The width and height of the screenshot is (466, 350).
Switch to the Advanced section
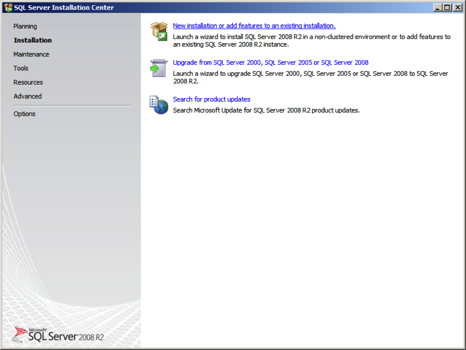point(27,96)
